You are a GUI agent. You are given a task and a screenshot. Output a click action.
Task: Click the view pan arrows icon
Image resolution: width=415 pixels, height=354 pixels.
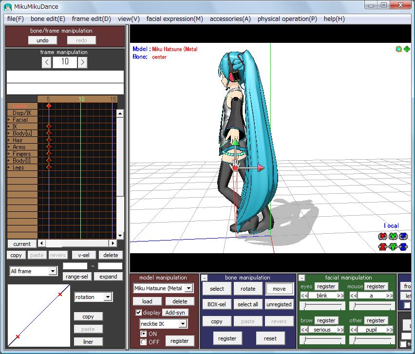click(x=407, y=49)
